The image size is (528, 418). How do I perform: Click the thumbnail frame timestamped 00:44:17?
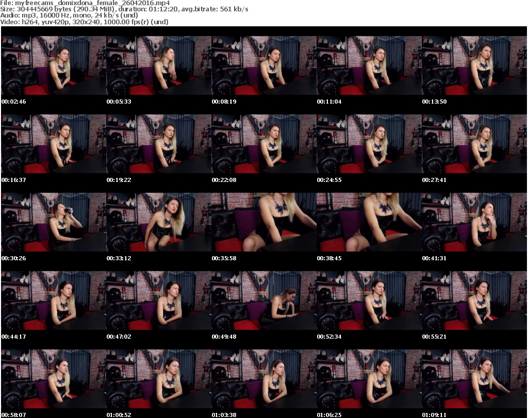[x=54, y=300]
